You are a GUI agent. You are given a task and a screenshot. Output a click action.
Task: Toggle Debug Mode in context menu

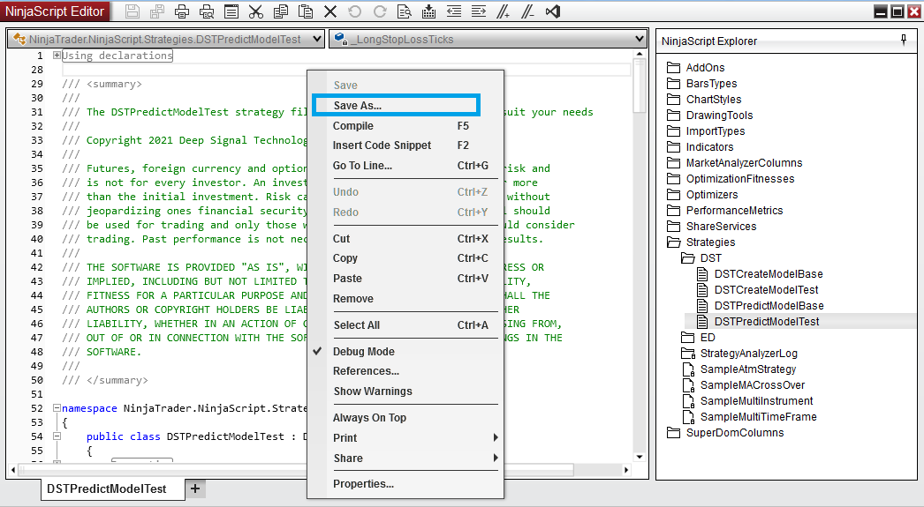[x=364, y=352]
